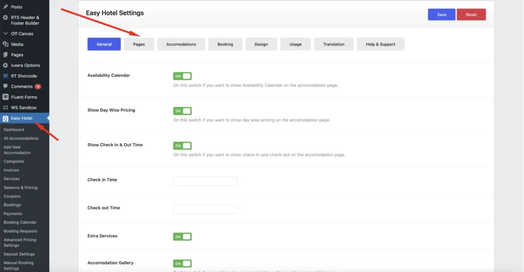Click the Show Day Wise Pricing label
Viewport: 524px width, 272px height.
tap(111, 110)
